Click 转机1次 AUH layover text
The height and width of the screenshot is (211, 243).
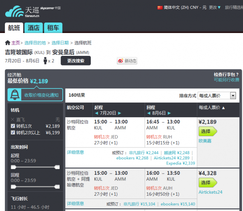click(x=159, y=188)
